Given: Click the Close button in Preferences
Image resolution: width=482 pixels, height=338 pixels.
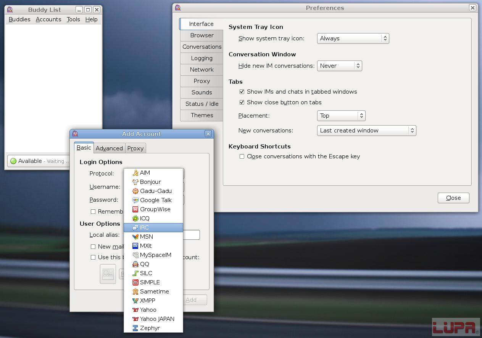Looking at the screenshot, I should 453,198.
